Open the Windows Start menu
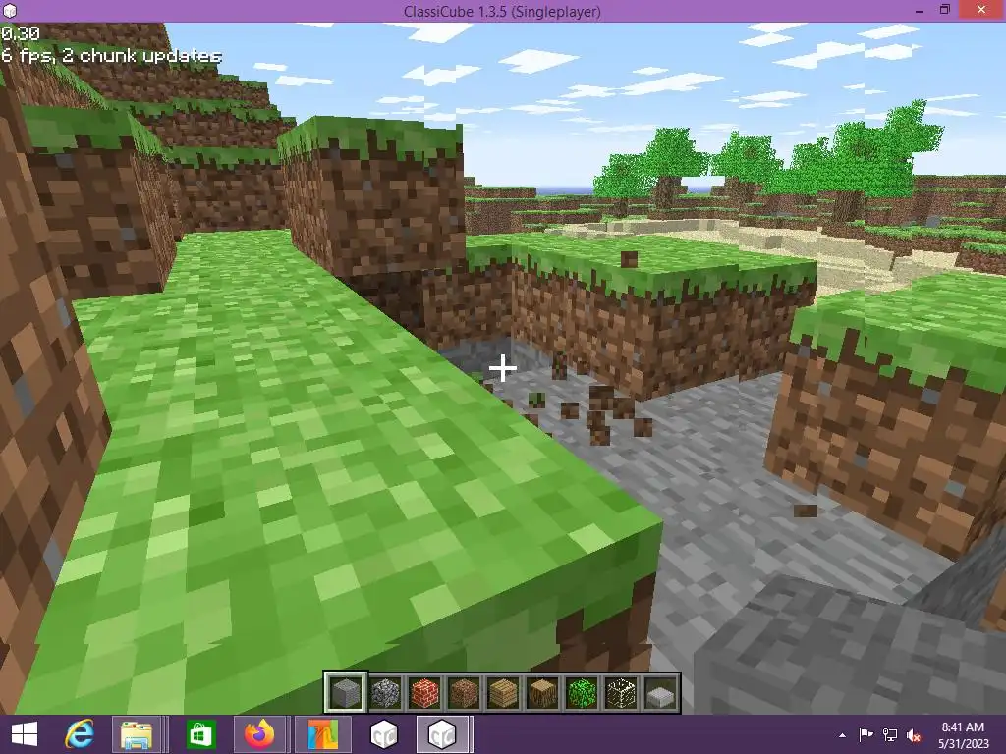1006x754 pixels. [25, 734]
